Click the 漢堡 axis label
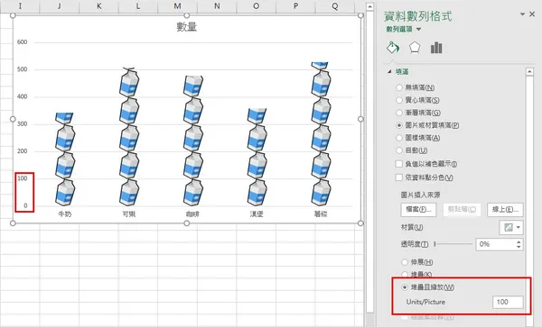The image size is (542, 327). point(257,214)
